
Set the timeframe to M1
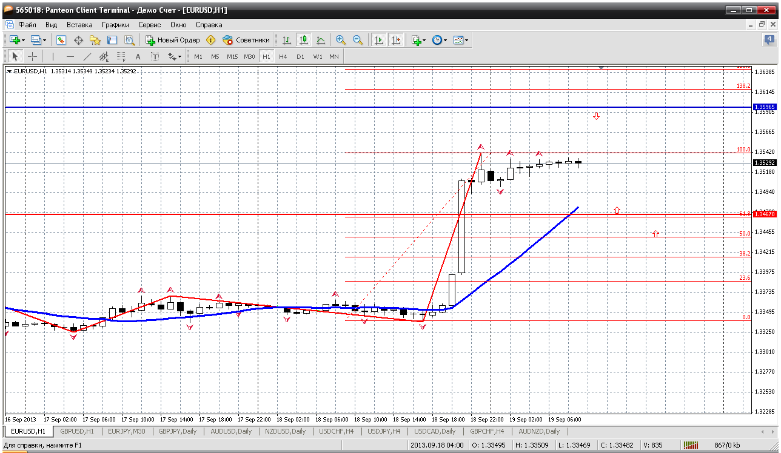point(198,56)
